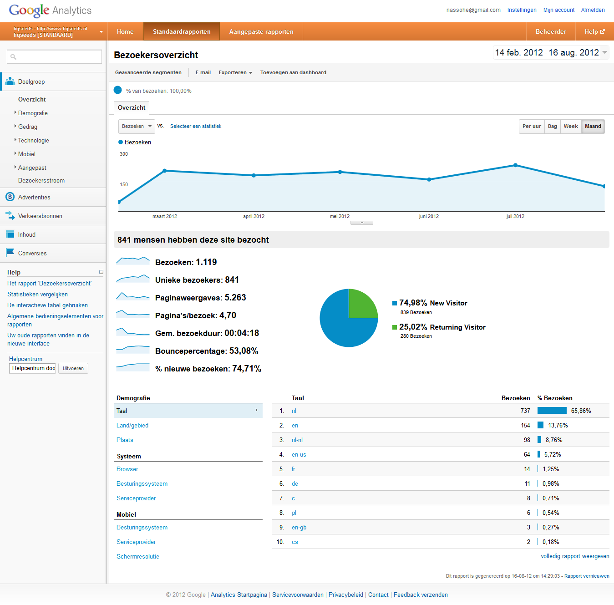614x605 pixels.
Task: Expand the Demografie sidebar item
Action: [x=33, y=113]
